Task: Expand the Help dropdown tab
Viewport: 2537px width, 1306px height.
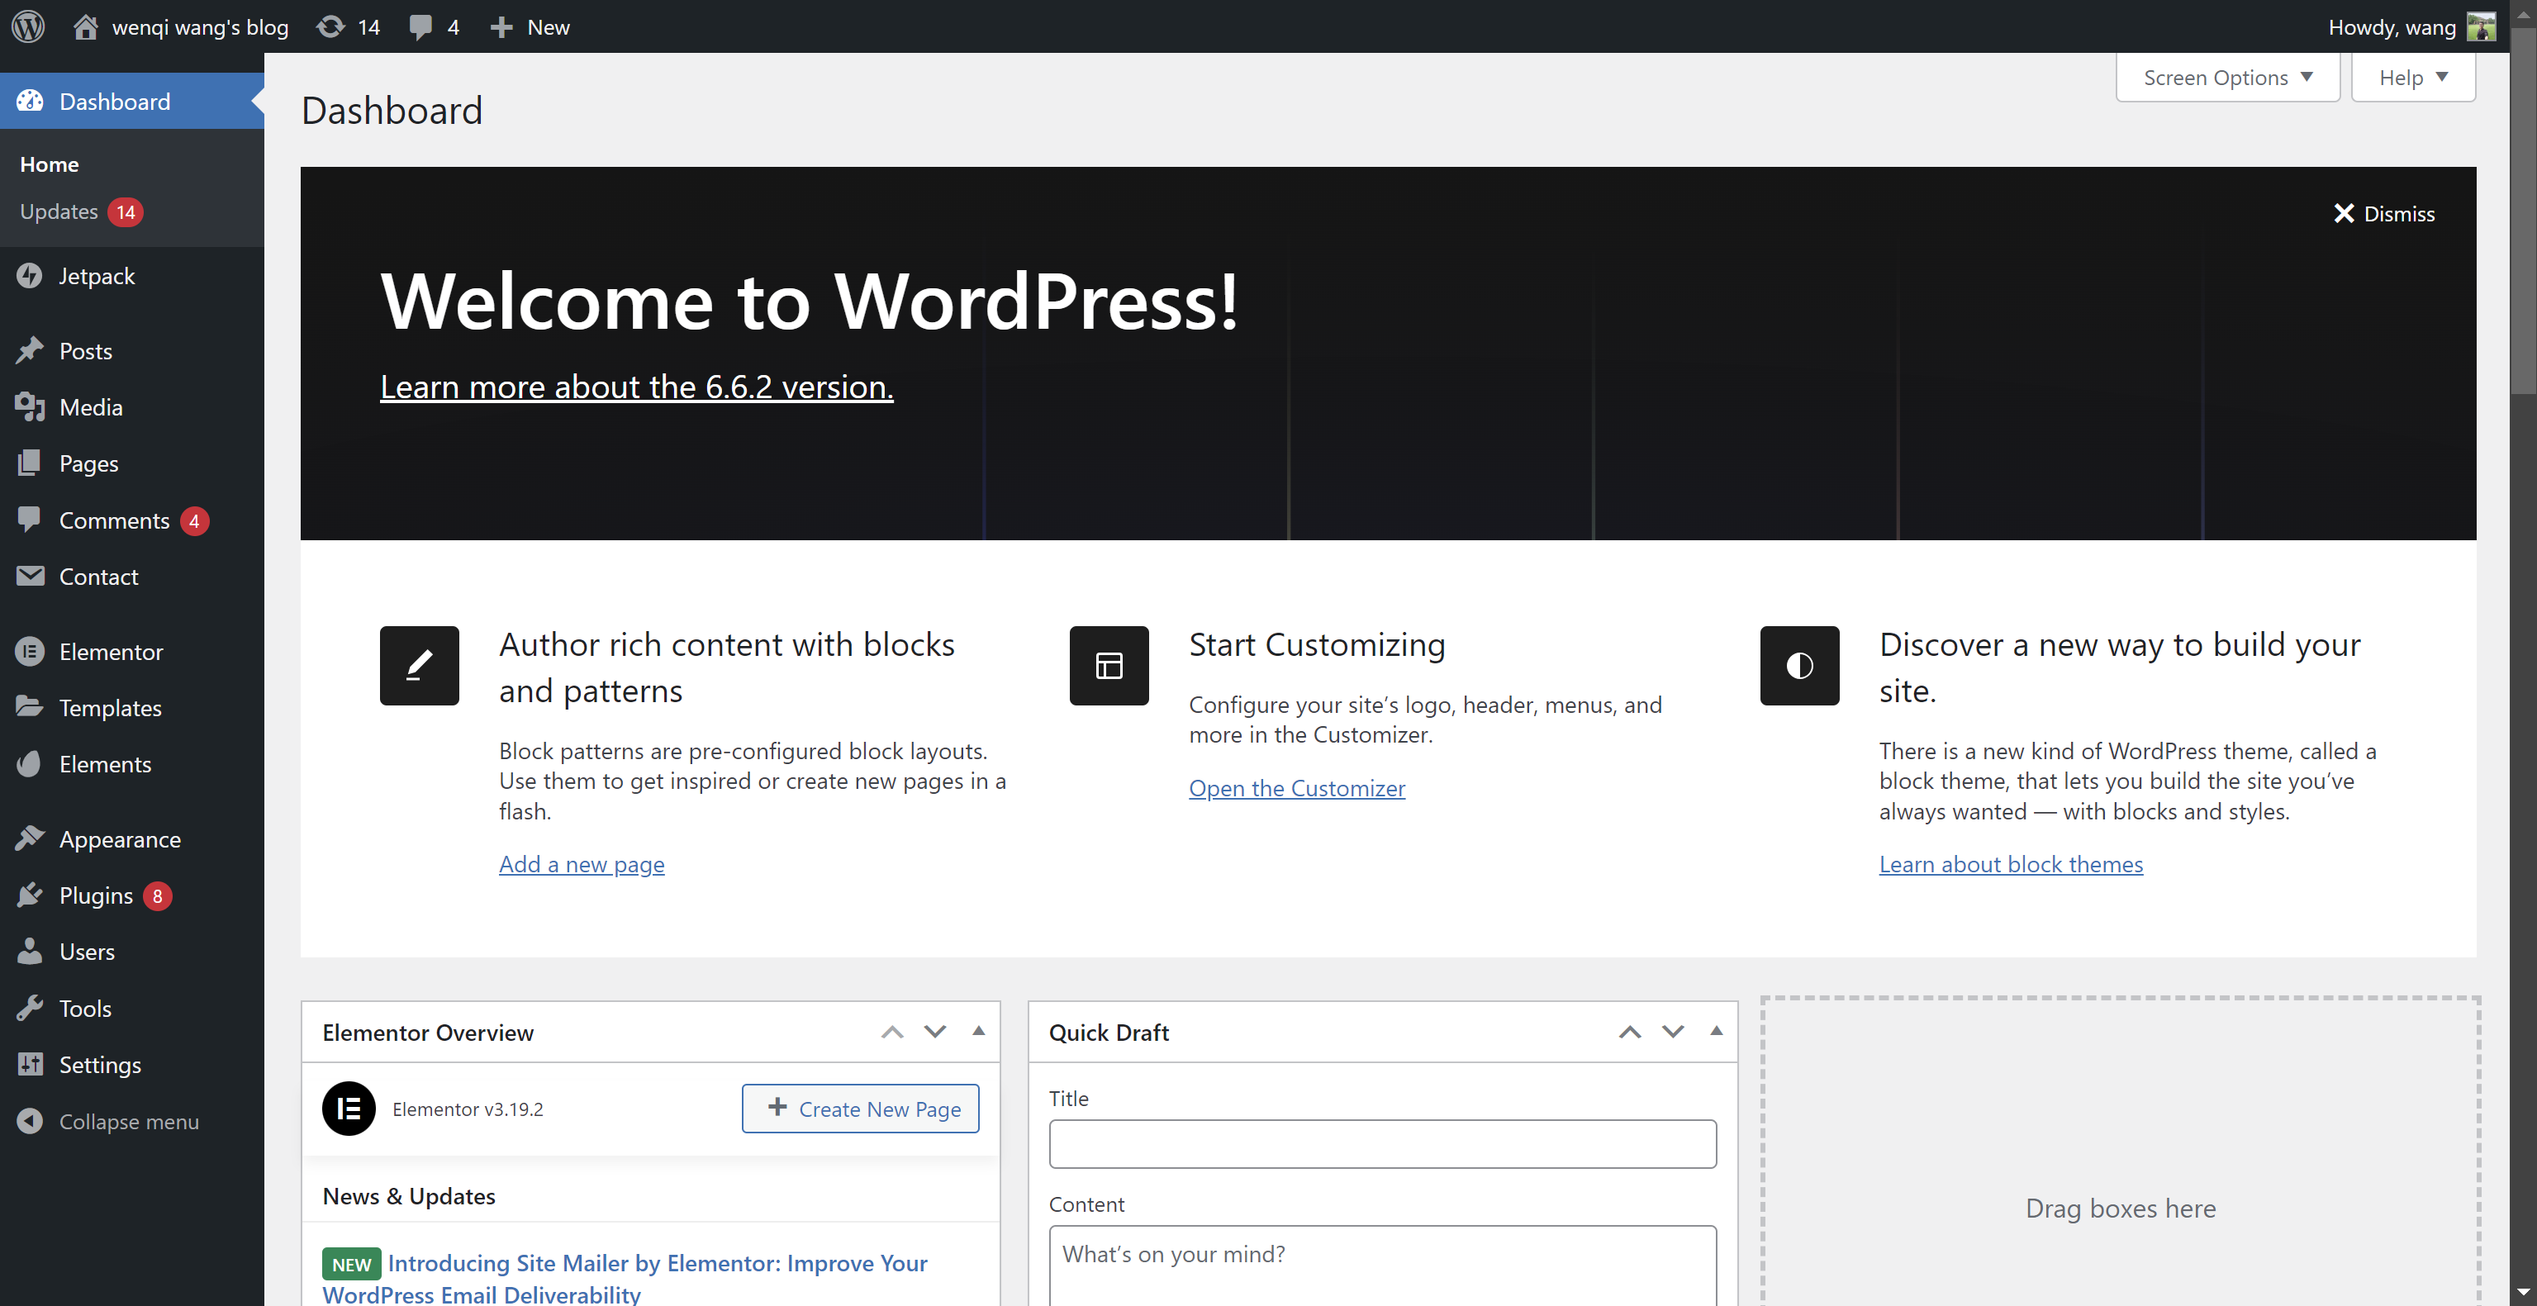Action: (2413, 77)
